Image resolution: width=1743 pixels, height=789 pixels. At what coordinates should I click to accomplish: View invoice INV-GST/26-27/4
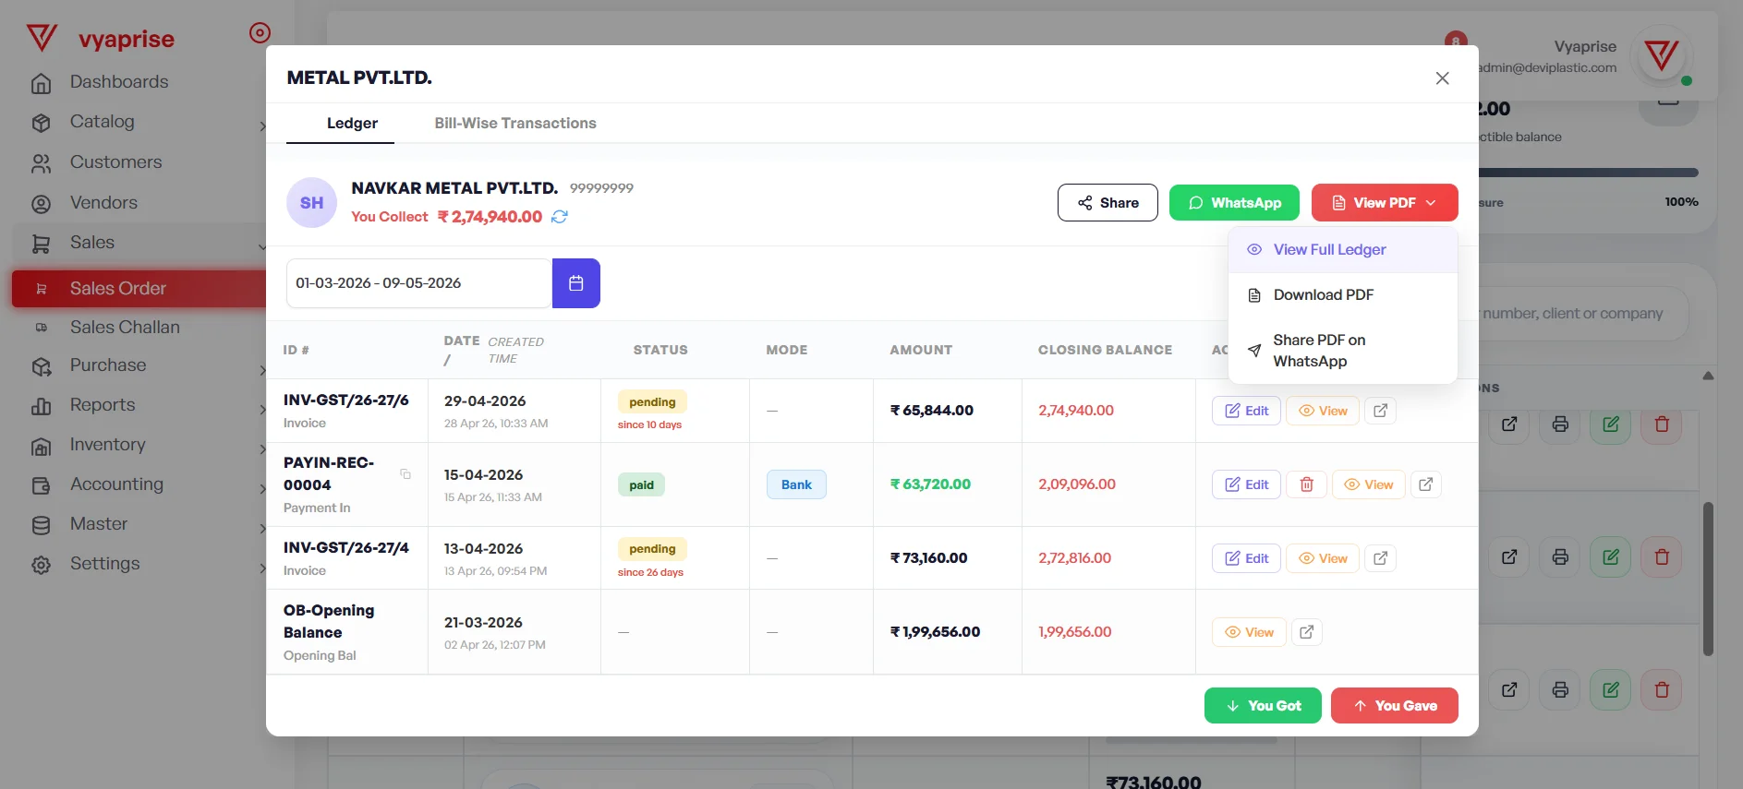click(1323, 558)
